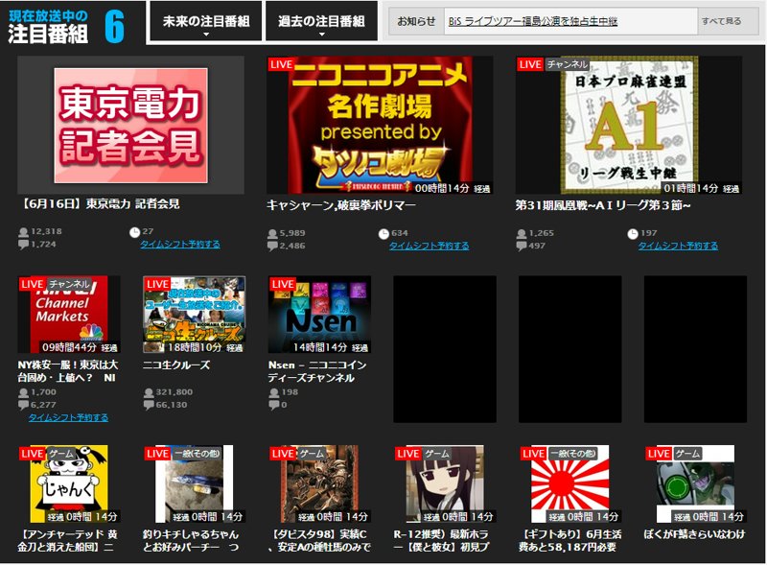Click タイムシフト予約する under 東京電力 記者会見
Viewport: 767px width, 565px height.
180,244
